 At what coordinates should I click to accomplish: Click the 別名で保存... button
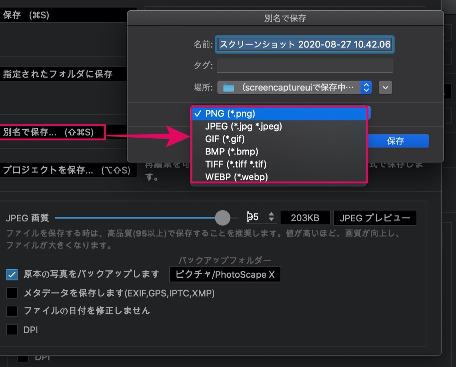point(52,132)
